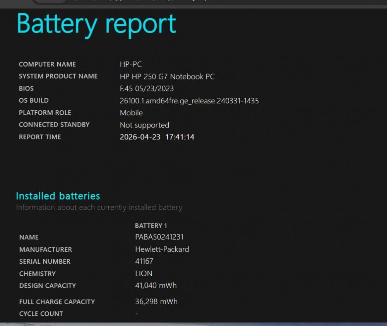Click design capacity '41,040 mWh'
387x326 pixels.
(x=156, y=285)
